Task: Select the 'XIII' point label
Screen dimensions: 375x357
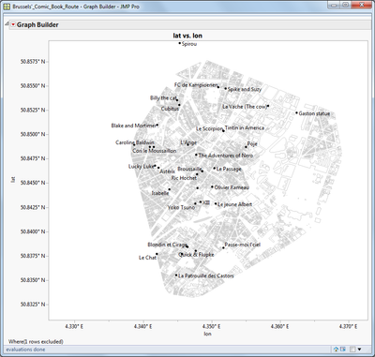Action: point(206,202)
